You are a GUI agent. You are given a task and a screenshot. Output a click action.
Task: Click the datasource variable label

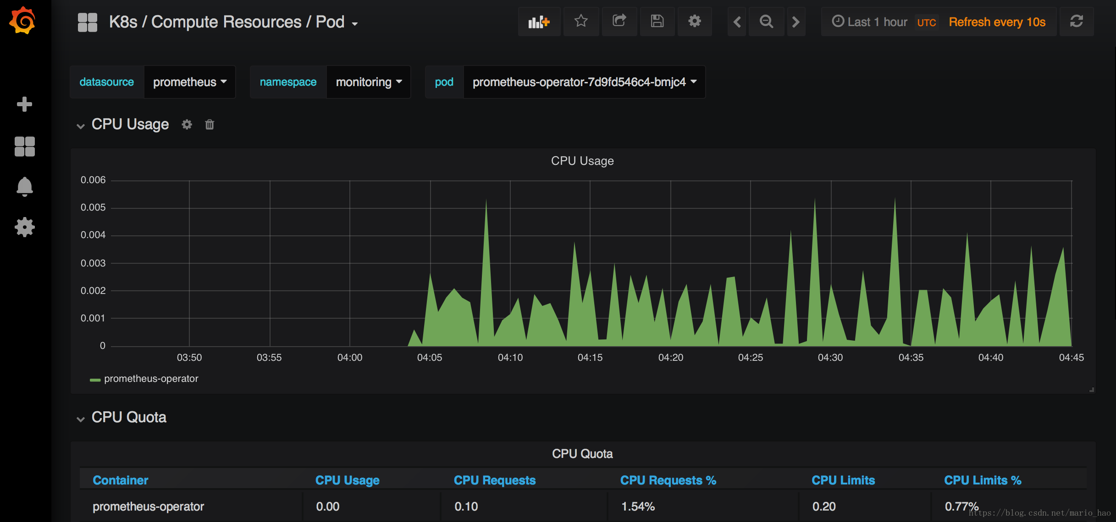pyautogui.click(x=107, y=82)
